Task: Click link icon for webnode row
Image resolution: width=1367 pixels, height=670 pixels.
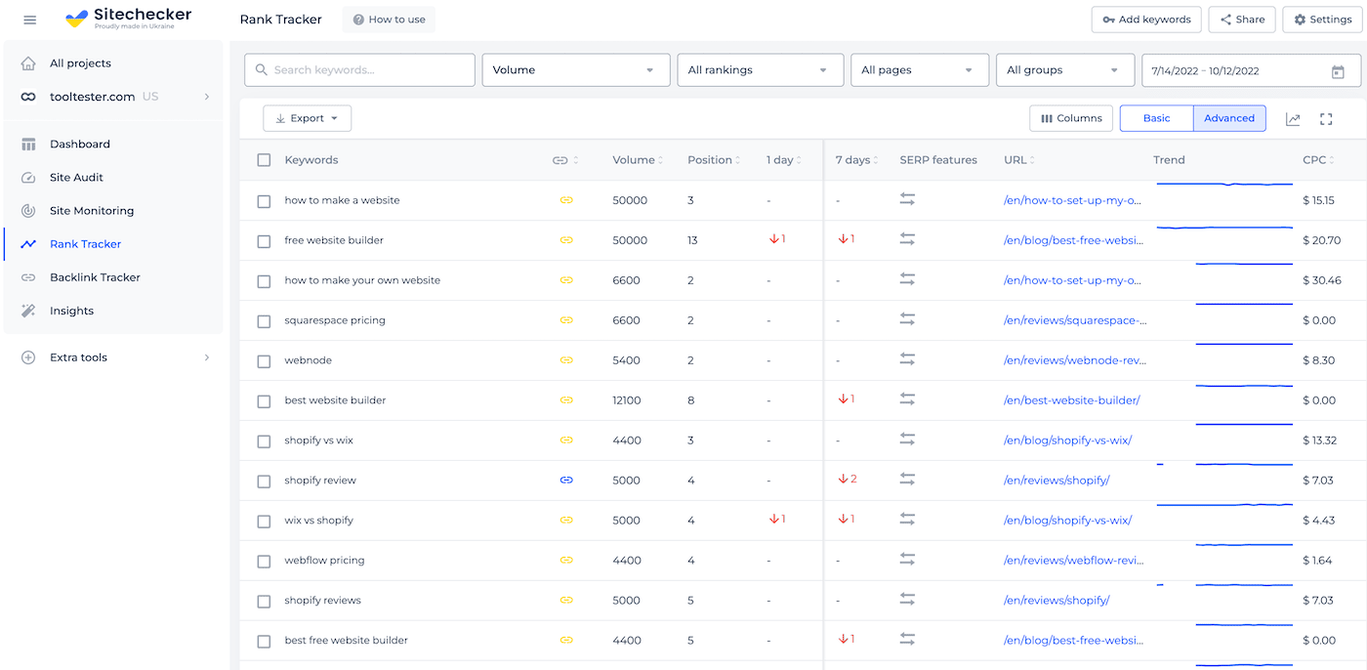Action: point(566,360)
